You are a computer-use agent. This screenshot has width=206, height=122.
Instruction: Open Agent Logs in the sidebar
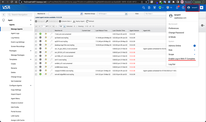click(x=15, y=33)
